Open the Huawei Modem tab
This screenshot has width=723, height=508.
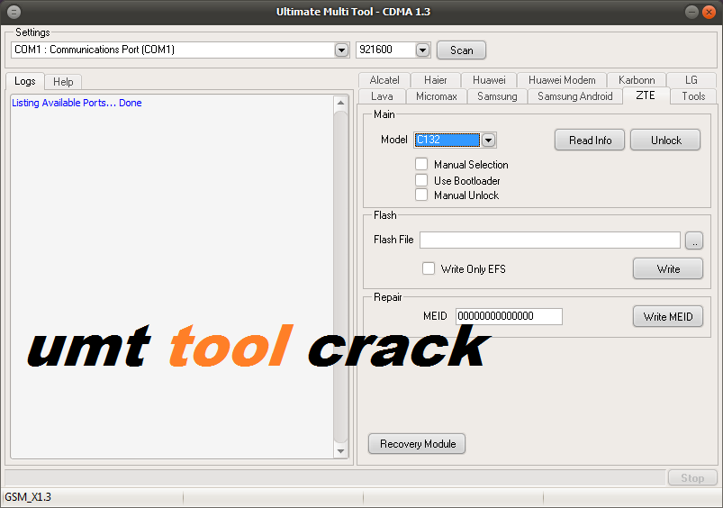(562, 80)
